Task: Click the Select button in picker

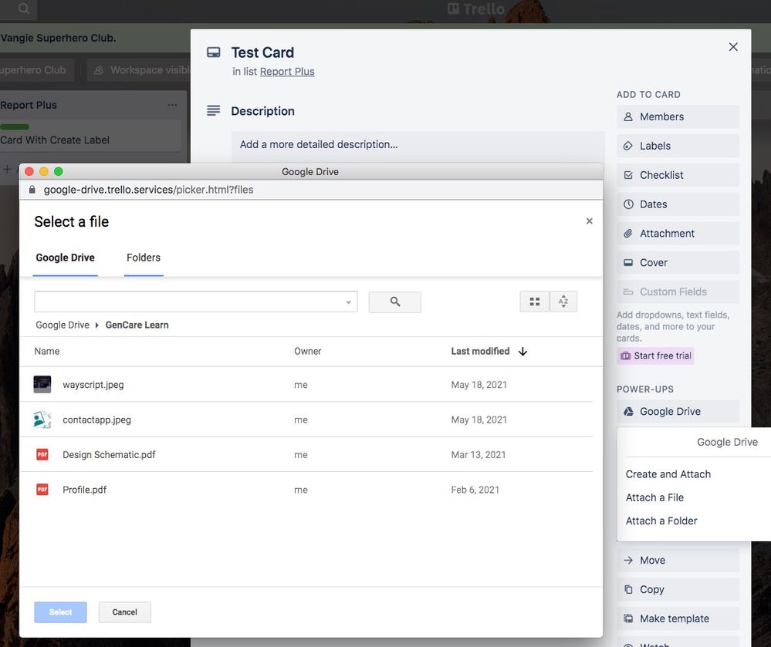Action: click(60, 612)
